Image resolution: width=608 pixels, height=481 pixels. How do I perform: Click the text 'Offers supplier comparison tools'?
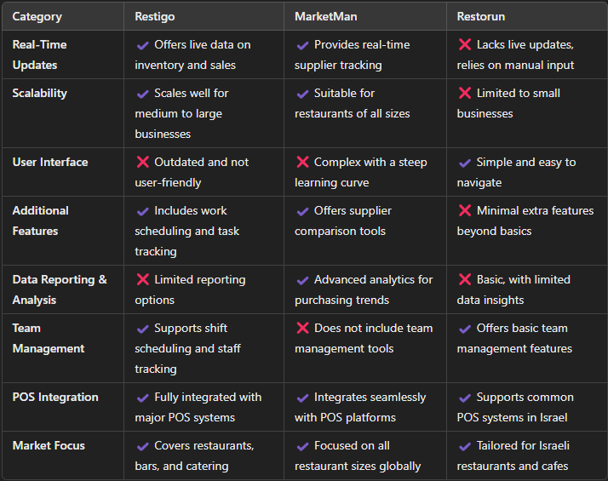click(x=343, y=221)
